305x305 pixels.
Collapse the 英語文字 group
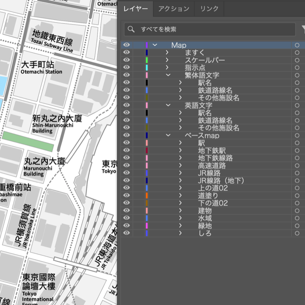[168, 105]
